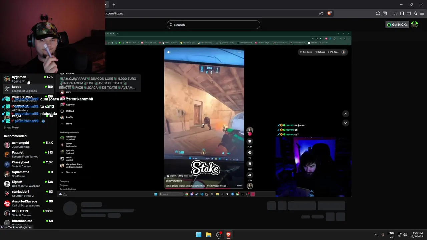Open hyghman's channel in the sidebar
Screen dimensions: 427x240
click(x=28, y=79)
